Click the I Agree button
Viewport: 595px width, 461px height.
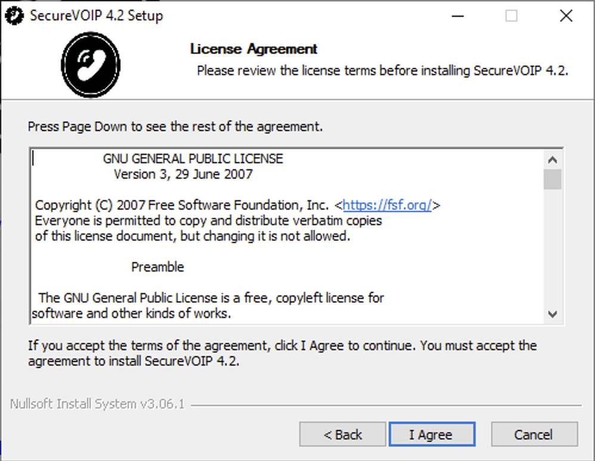432,434
